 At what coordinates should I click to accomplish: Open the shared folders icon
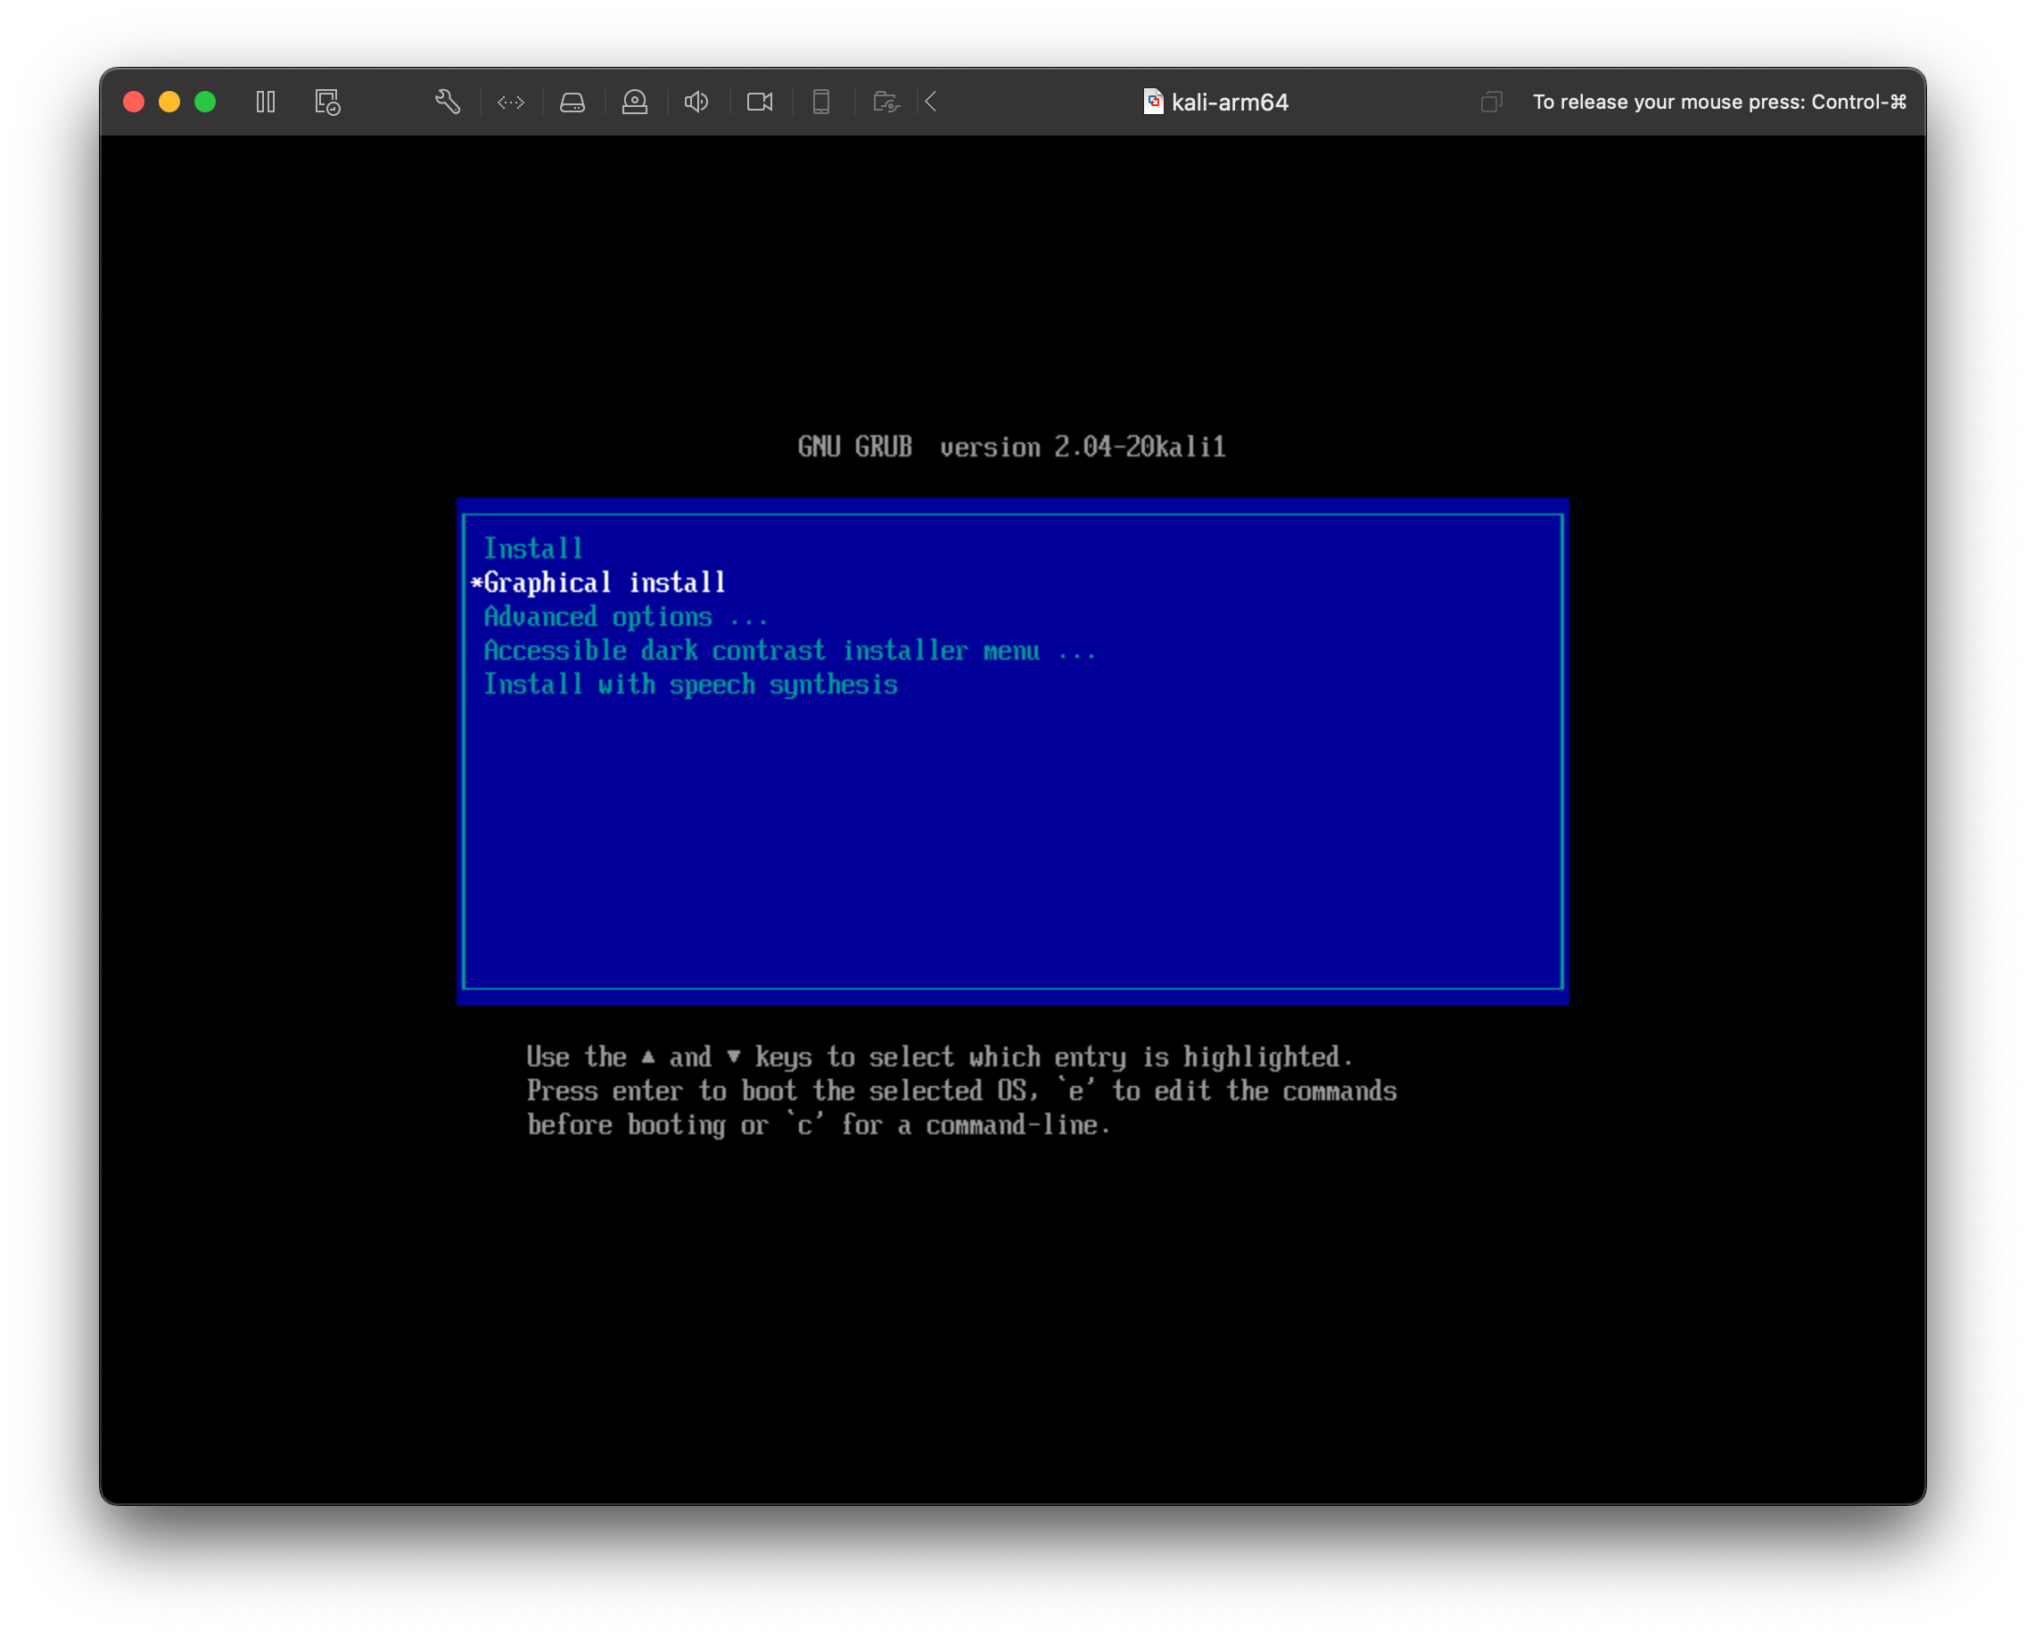click(x=885, y=102)
